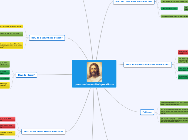
Task: Select "What is my work as learner and teacher?" node
Action: [147, 64]
